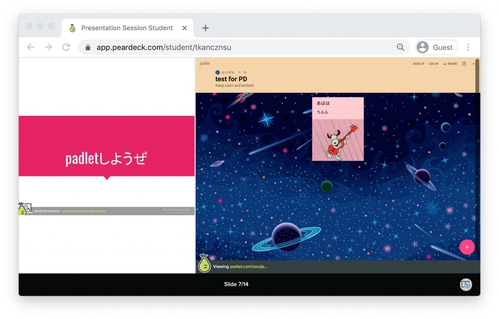Click the Pear Deck pear logo by Viewing

click(x=204, y=263)
